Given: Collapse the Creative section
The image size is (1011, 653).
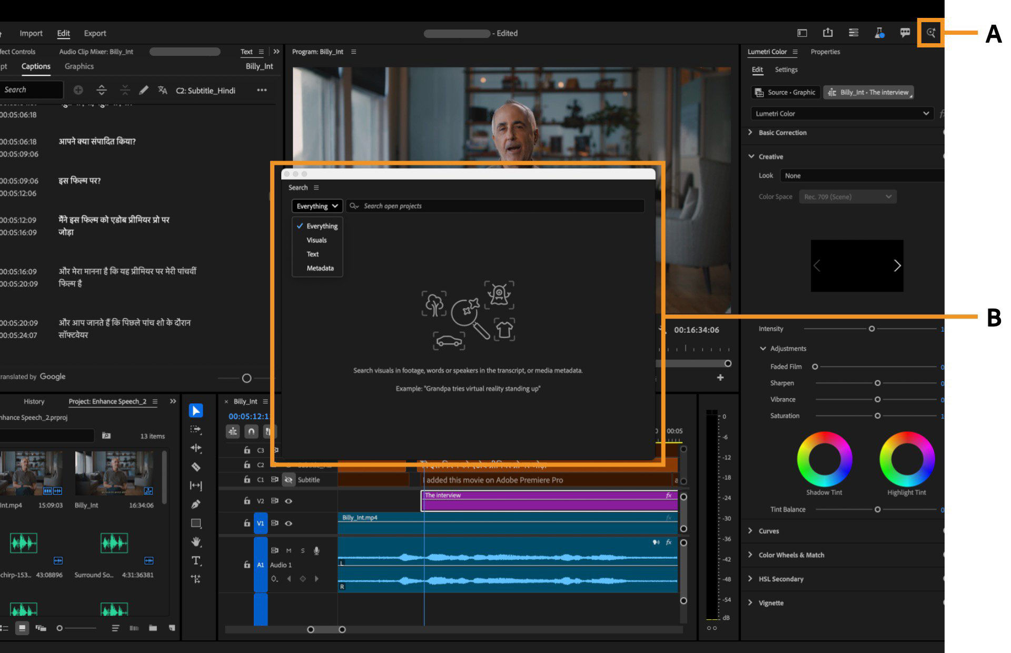Looking at the screenshot, I should point(751,156).
